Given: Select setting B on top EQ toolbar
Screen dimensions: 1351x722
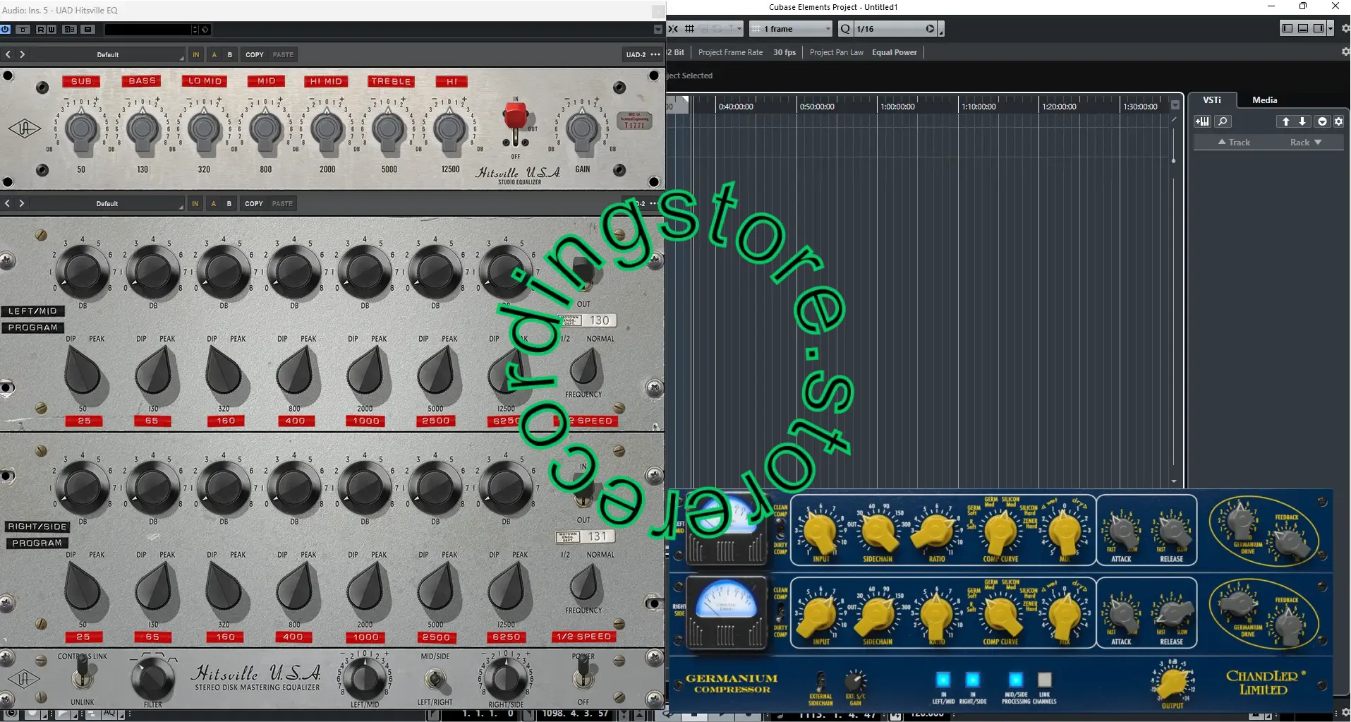Looking at the screenshot, I should (230, 54).
